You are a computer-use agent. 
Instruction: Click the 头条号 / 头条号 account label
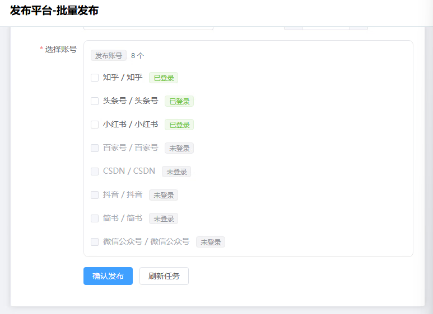point(131,101)
